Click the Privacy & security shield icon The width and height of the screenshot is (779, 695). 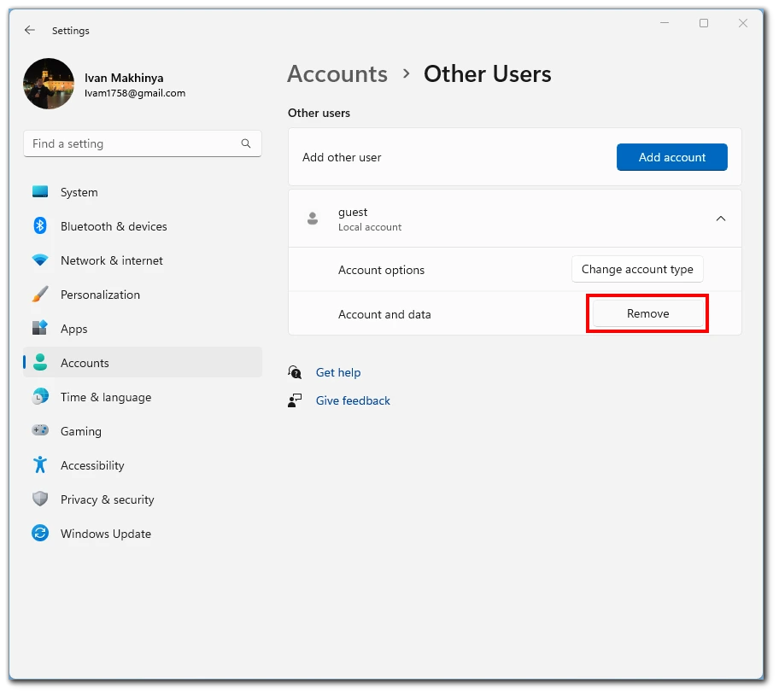click(x=40, y=499)
